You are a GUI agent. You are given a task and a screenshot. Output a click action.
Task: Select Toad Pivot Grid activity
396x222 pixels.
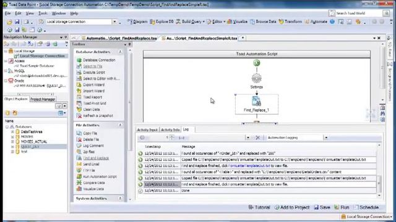pyautogui.click(x=92, y=104)
